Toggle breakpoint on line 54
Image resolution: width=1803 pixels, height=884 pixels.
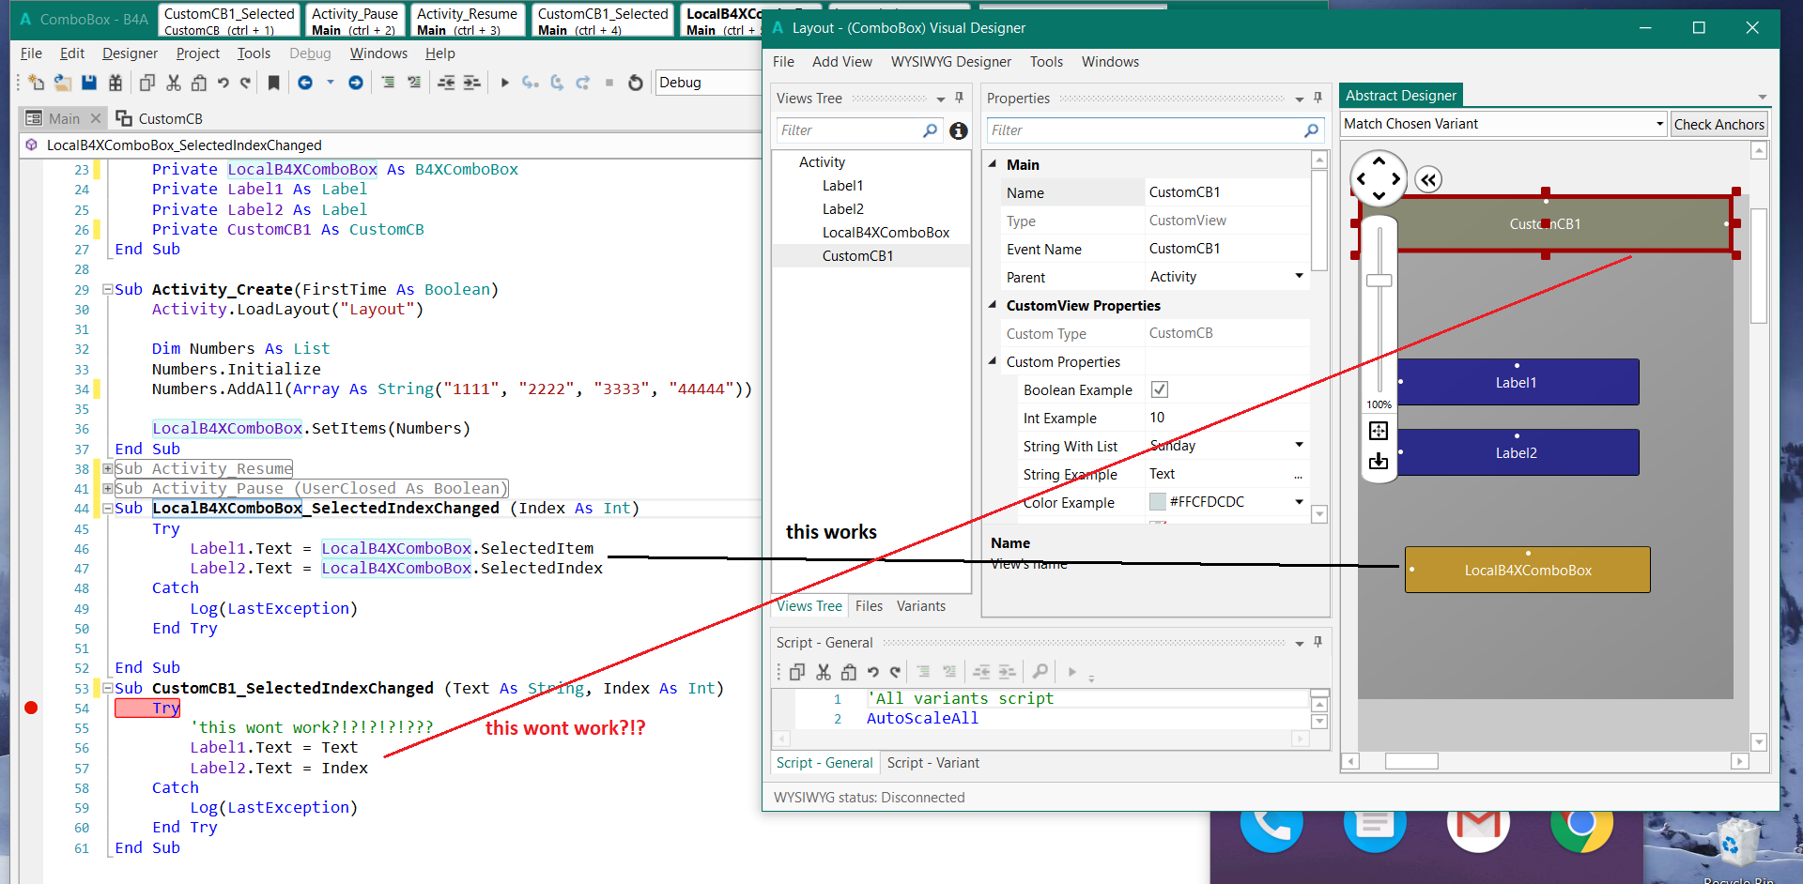point(31,708)
